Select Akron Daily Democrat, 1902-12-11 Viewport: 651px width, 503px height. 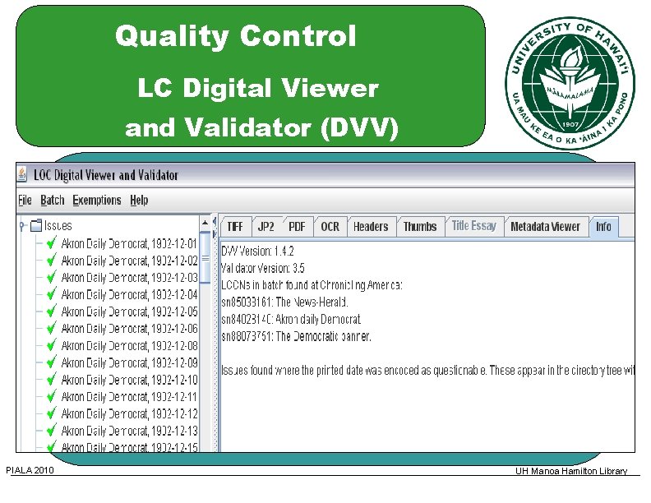click(x=129, y=397)
